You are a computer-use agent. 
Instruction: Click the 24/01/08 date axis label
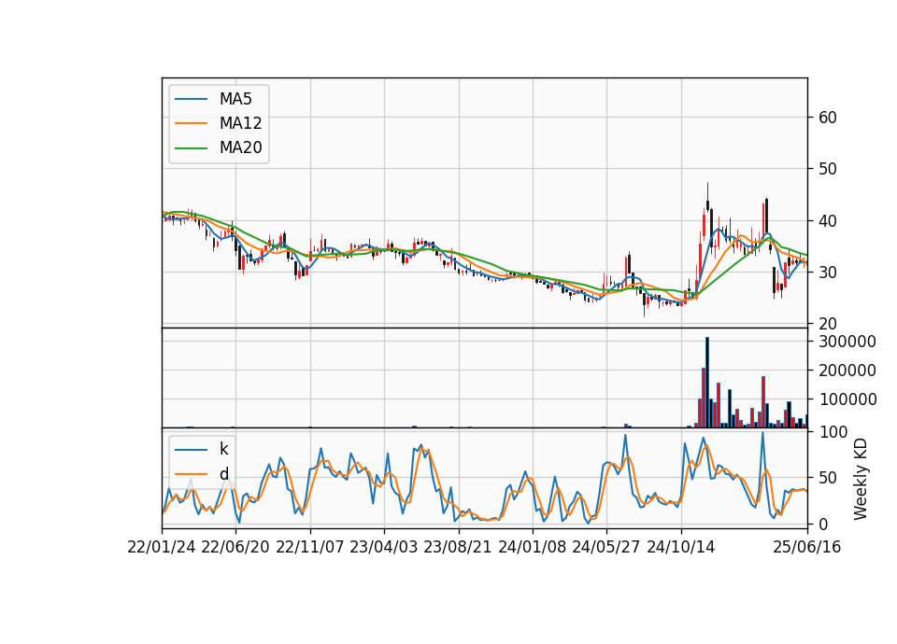pyautogui.click(x=533, y=547)
